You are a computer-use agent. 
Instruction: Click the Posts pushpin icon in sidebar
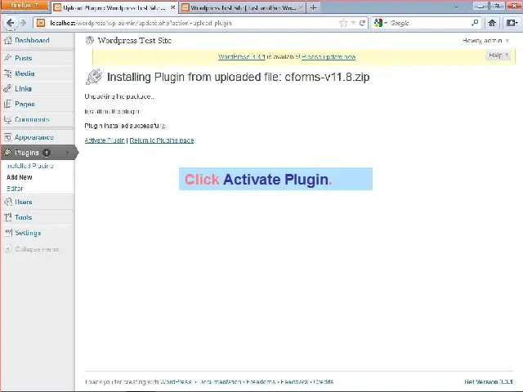[7, 58]
